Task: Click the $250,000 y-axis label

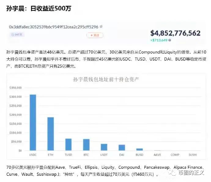Action: (x=16, y=106)
